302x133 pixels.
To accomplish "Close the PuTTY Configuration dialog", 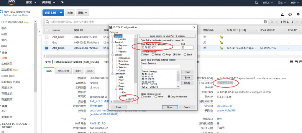I will click(x=194, y=27).
